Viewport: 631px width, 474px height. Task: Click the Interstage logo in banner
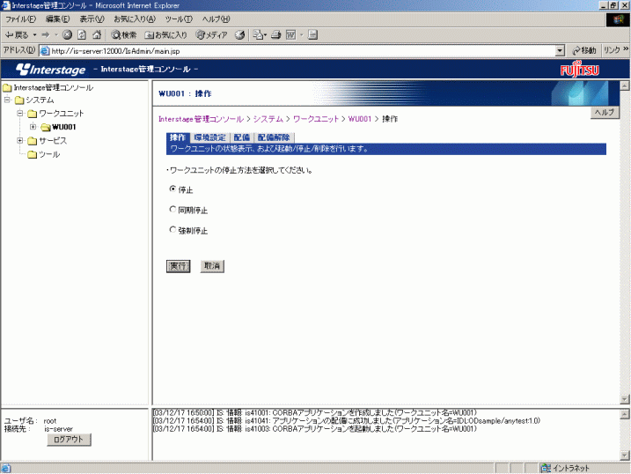51,70
